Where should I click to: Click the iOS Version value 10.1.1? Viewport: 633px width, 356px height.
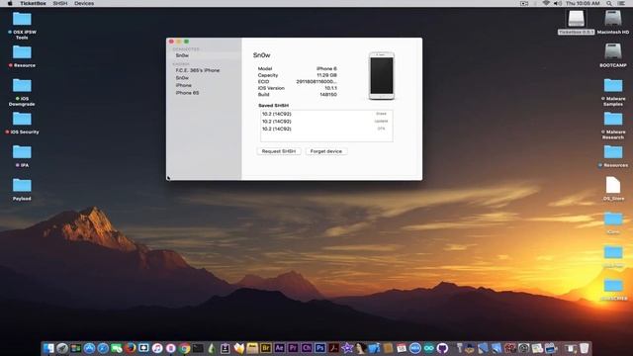(330, 88)
